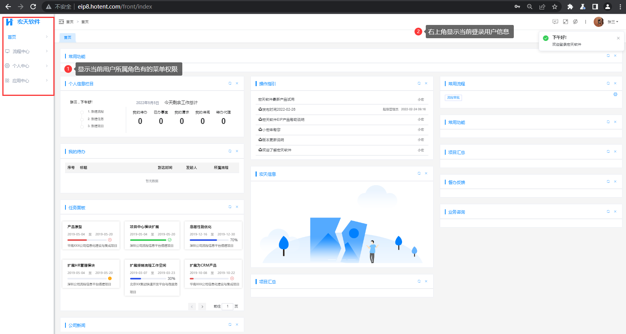Screen dimensions: 626x334
Task: Refresh the 个人信息栏目 panel
Action: 230,83
